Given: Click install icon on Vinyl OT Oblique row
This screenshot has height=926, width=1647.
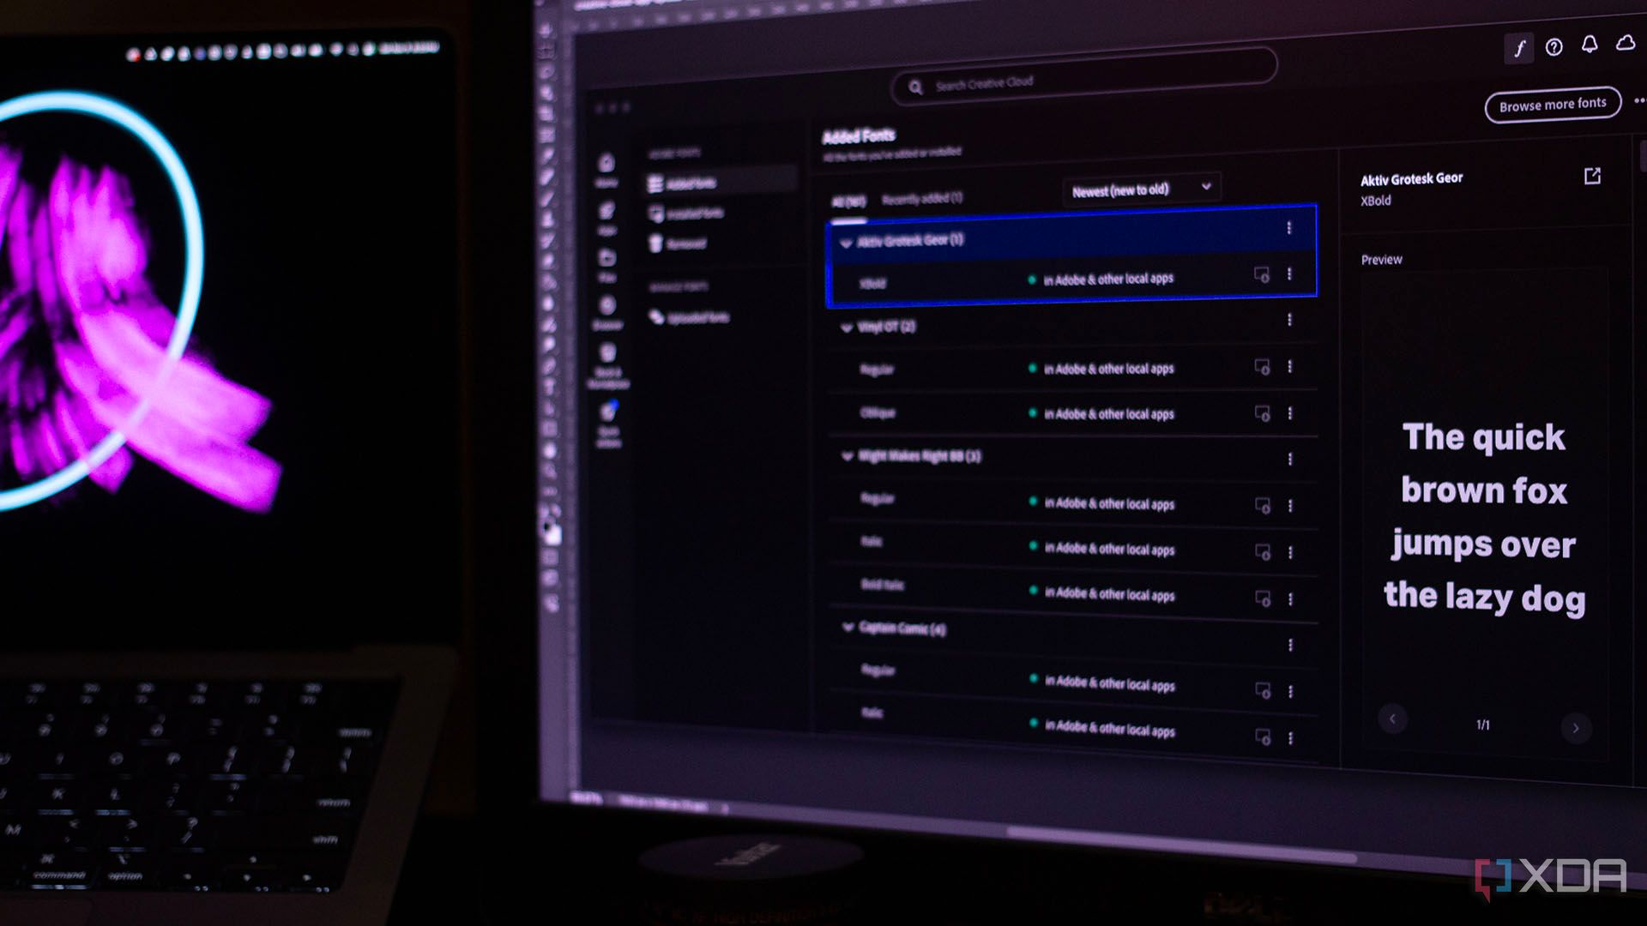Looking at the screenshot, I should [1263, 413].
